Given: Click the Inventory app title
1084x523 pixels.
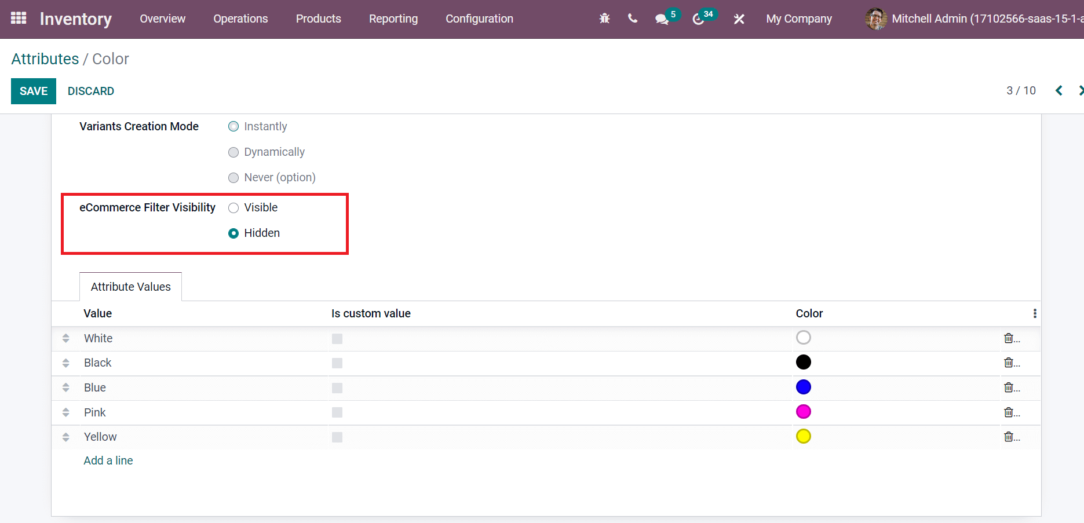Looking at the screenshot, I should (x=76, y=19).
